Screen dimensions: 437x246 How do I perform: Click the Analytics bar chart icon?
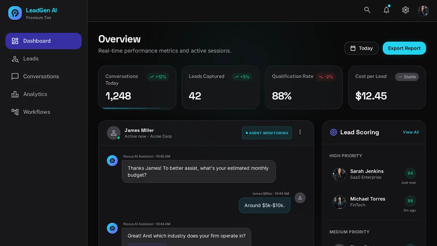(15, 94)
